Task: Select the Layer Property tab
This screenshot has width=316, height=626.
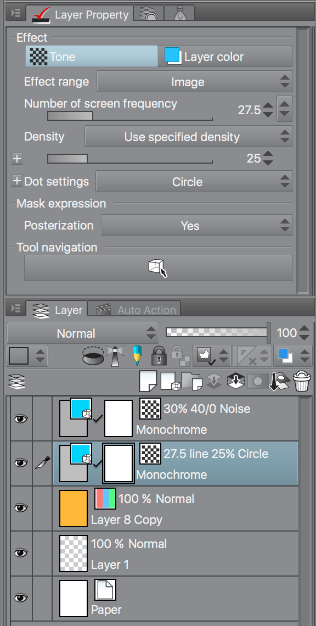Action: (80, 14)
